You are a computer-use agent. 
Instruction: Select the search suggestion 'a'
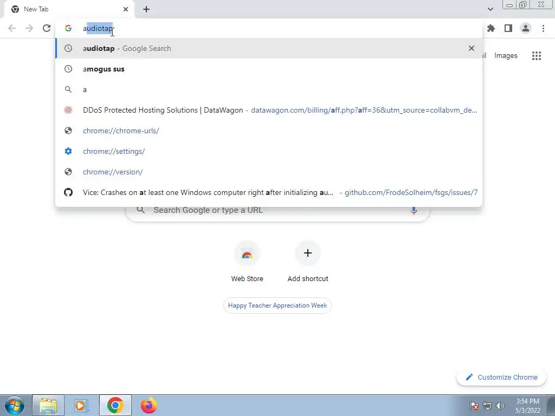tap(269, 89)
